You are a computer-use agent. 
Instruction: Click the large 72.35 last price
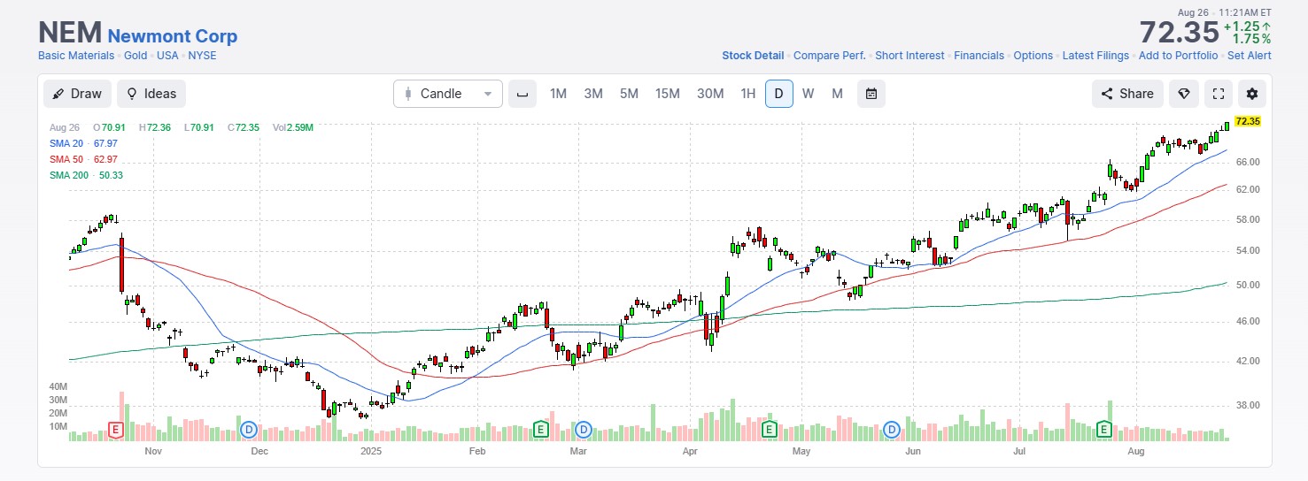click(1180, 33)
